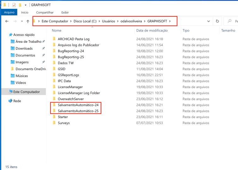Sort by Data de modificação column

pyautogui.click(x=152, y=31)
